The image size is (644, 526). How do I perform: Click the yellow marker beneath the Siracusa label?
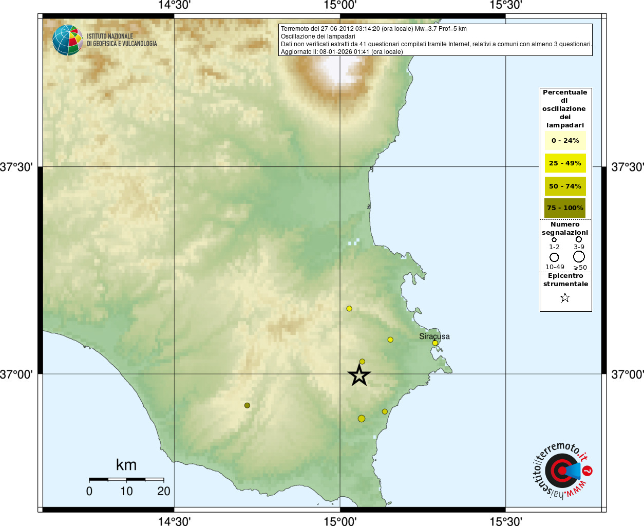click(435, 343)
